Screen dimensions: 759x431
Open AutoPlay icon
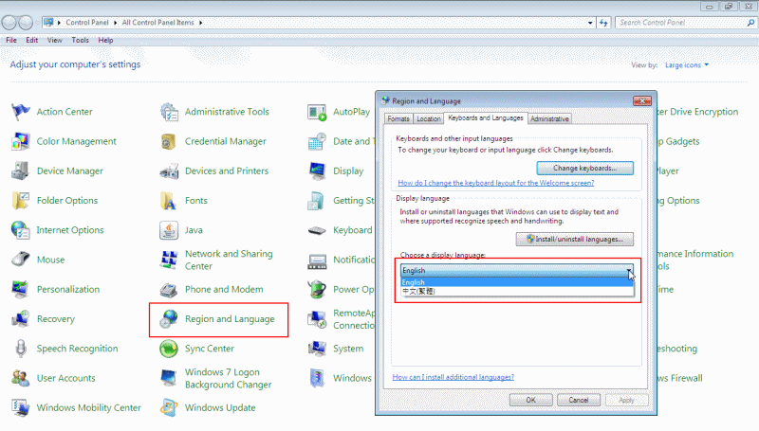(x=317, y=112)
